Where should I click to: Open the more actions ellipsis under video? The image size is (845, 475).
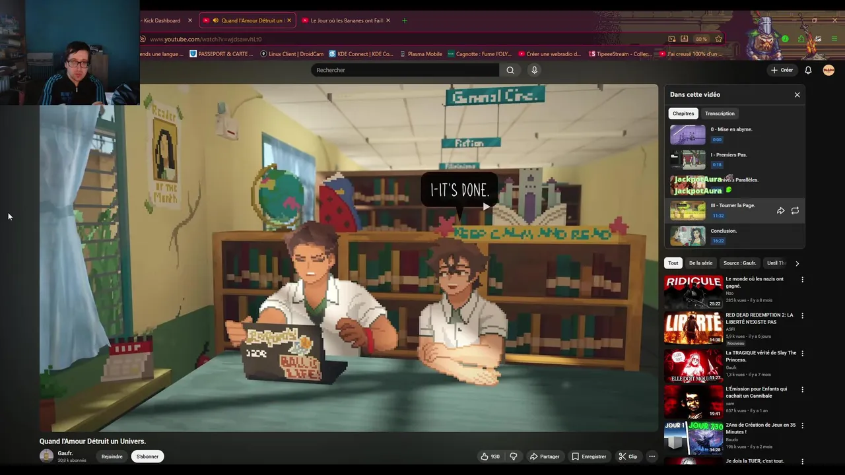pos(652,457)
